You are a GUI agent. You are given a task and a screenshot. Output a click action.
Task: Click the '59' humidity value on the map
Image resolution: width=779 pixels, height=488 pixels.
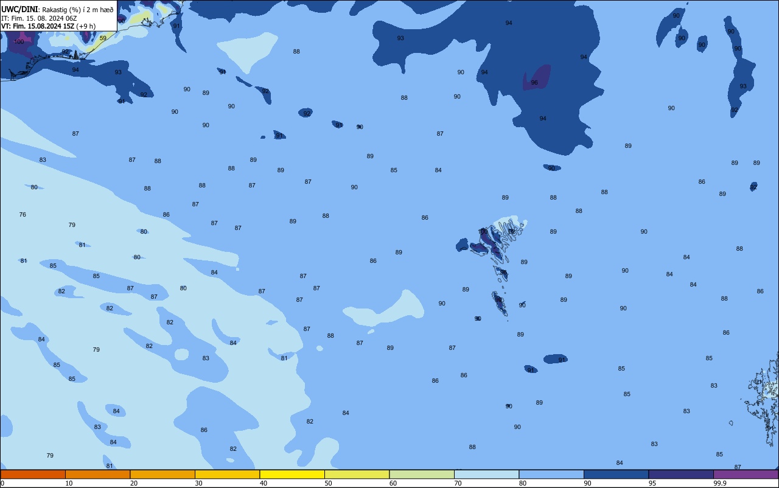click(x=103, y=38)
